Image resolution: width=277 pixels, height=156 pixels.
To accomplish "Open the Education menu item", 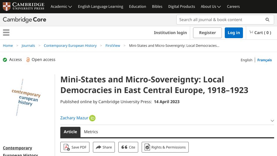I will (x=137, y=7).
